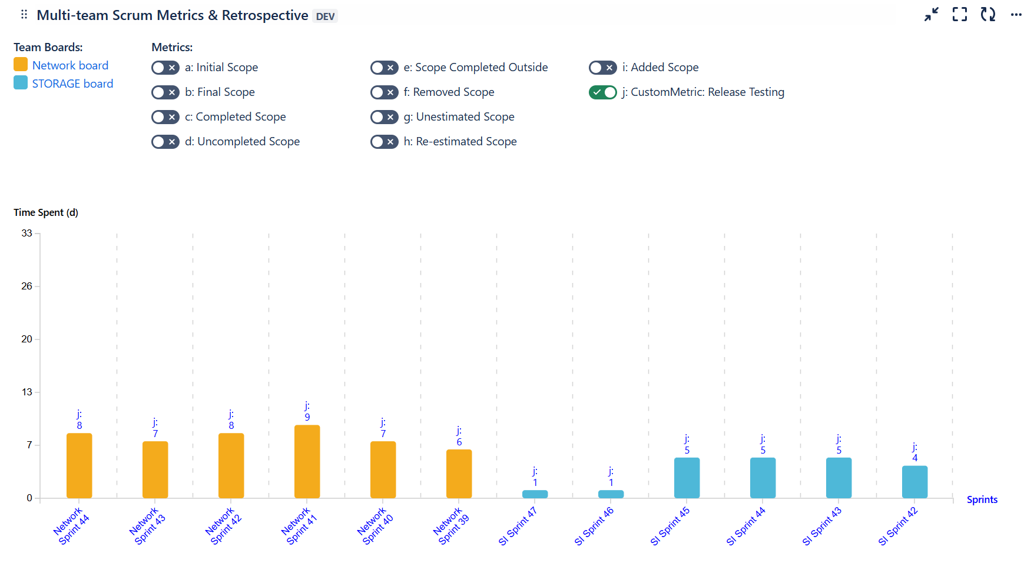Minimize the gadget with the collapse arrows icon
The height and width of the screenshot is (563, 1034).
(932, 15)
